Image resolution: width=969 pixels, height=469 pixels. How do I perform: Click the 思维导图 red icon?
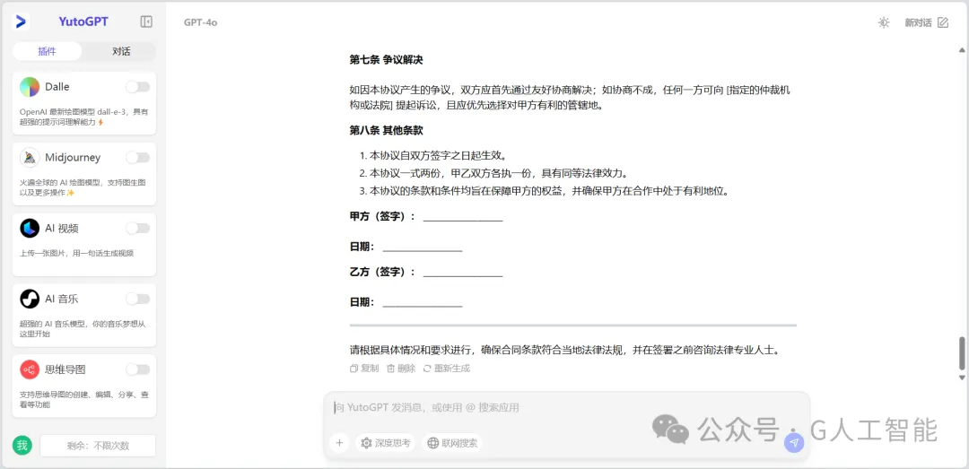coord(30,369)
